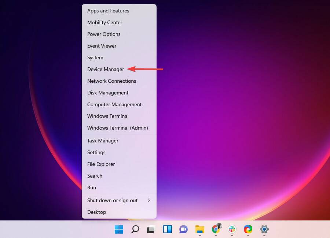Select Desktop in the menu
330x238 pixels.
click(x=119, y=212)
